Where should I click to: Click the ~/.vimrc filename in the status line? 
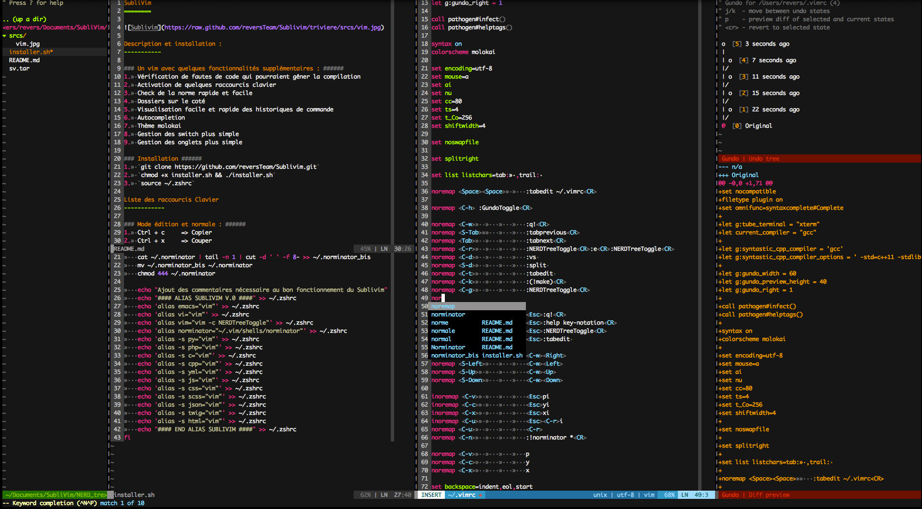[462, 495]
